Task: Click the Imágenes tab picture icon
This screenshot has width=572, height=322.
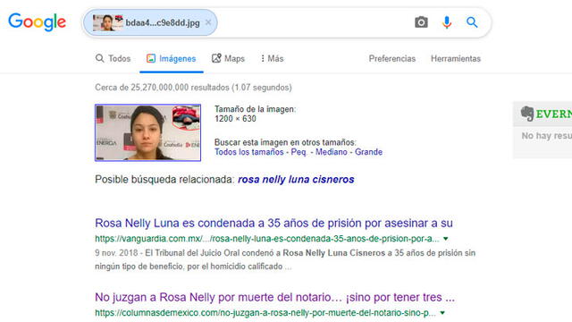Action: (151, 58)
